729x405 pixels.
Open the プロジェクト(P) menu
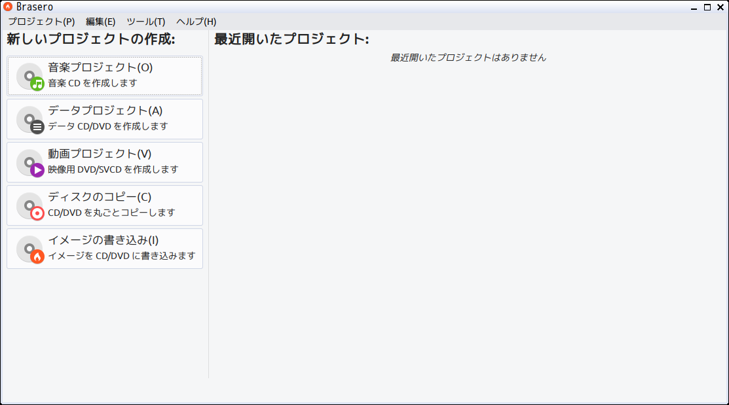tap(41, 22)
